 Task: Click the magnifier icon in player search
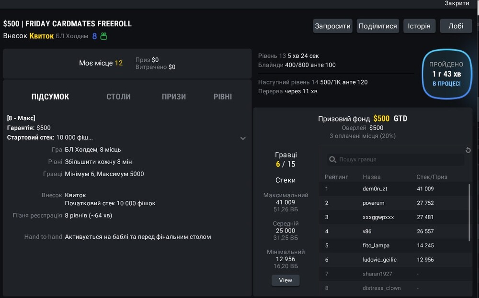tap(332, 159)
